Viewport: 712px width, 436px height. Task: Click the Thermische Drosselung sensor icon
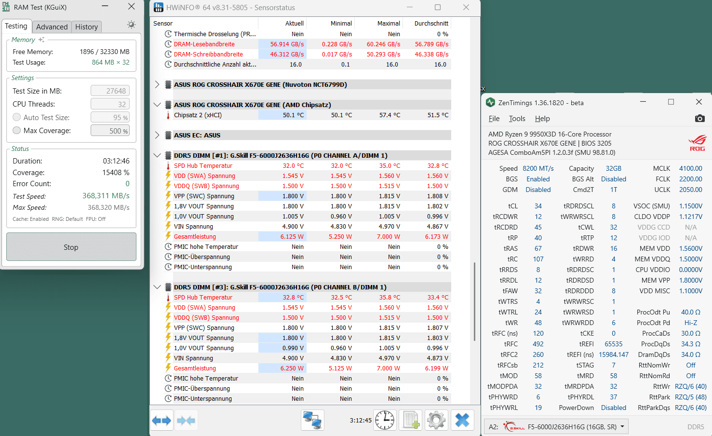click(168, 34)
